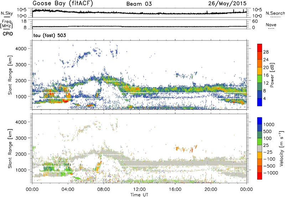Select the 'N.Search' legend label
The image size is (285, 197).
(275, 13)
